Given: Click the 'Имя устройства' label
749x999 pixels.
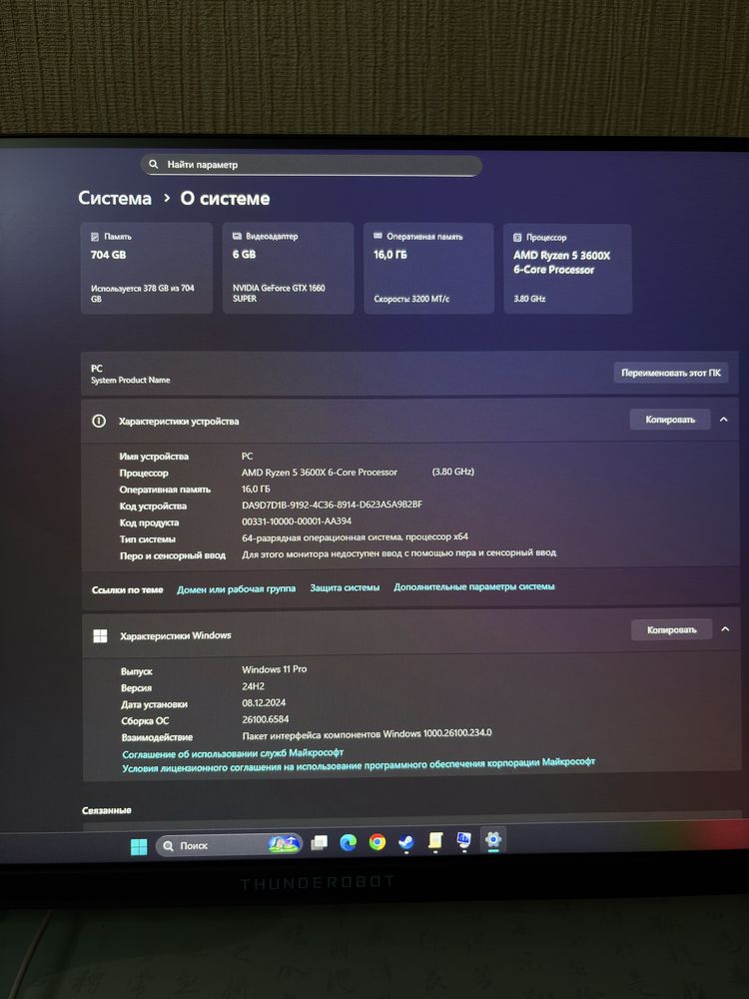Looking at the screenshot, I should click(x=154, y=457).
